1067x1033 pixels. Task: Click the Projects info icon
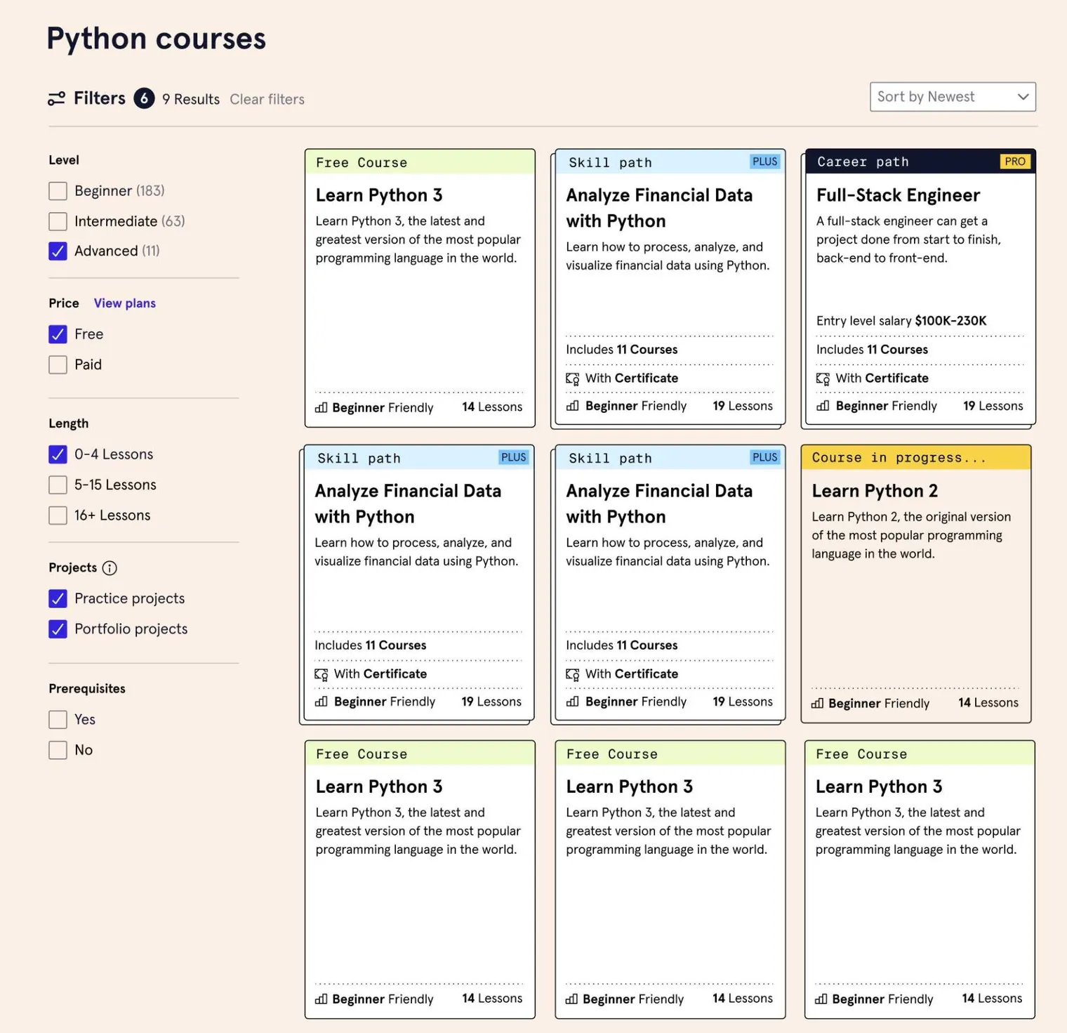[110, 568]
